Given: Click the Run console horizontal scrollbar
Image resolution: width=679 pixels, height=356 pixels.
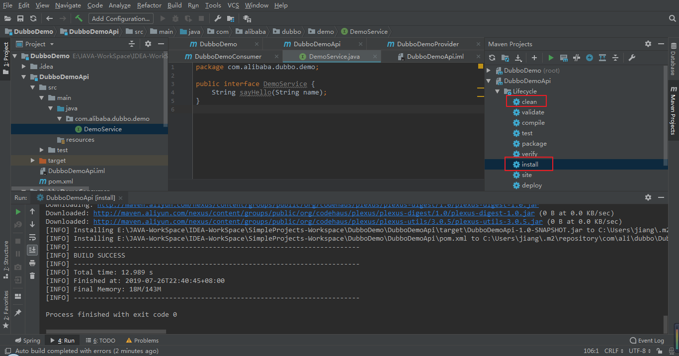Looking at the screenshot, I should 106,331.
